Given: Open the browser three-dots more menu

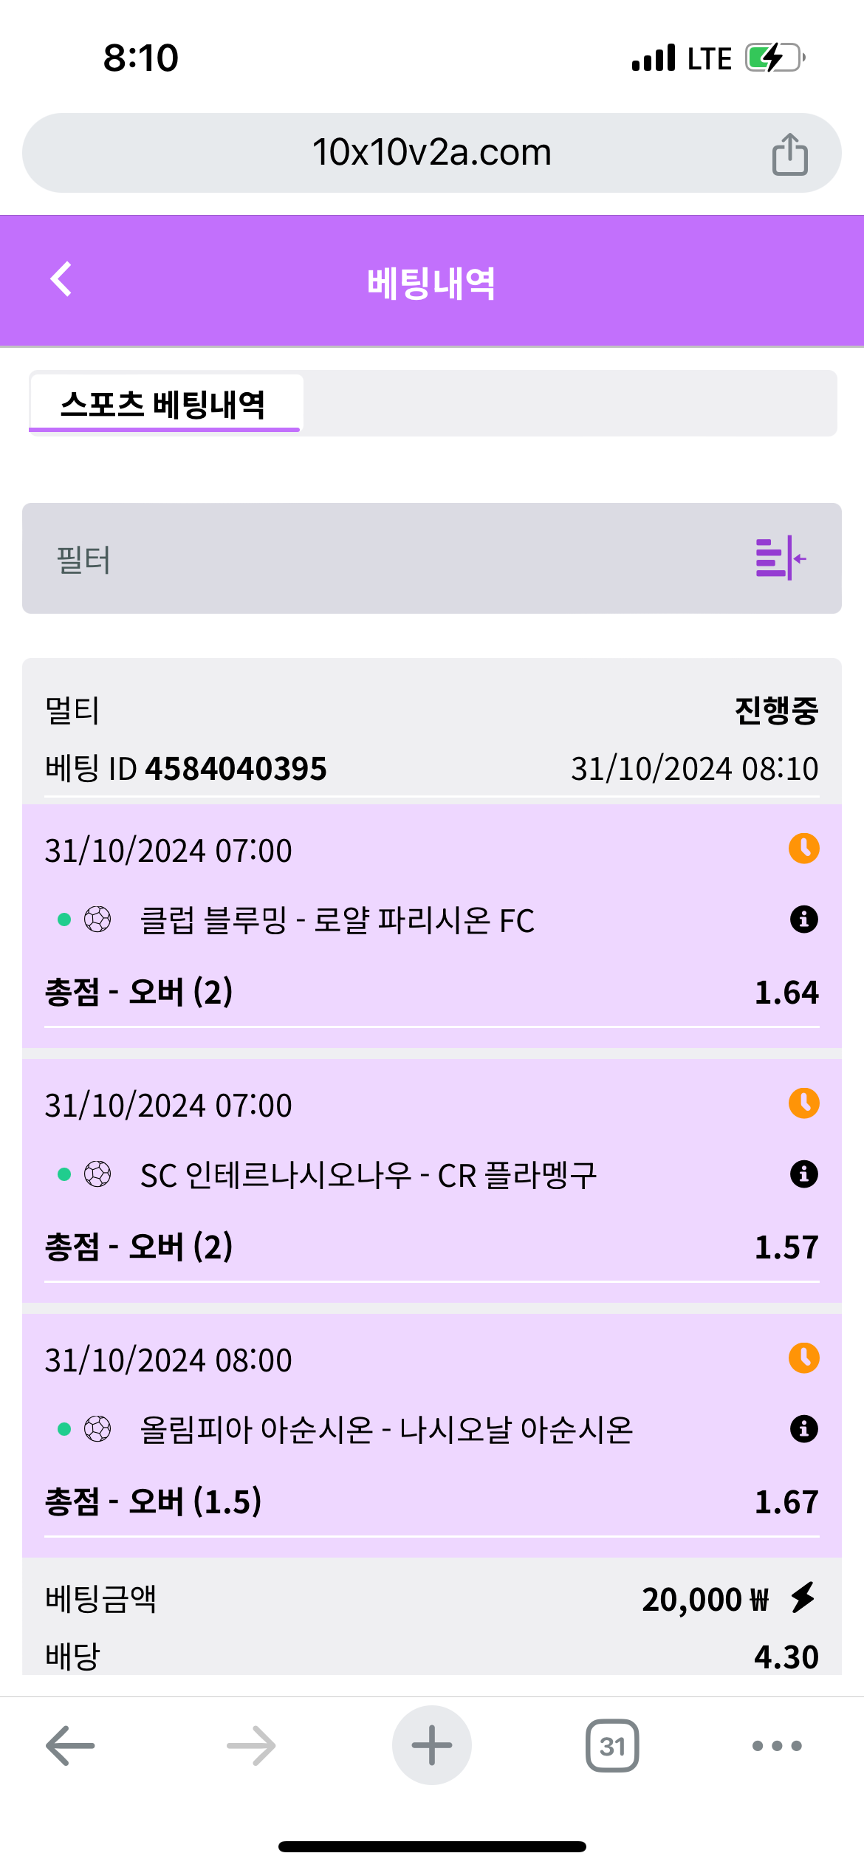Looking at the screenshot, I should (776, 1746).
